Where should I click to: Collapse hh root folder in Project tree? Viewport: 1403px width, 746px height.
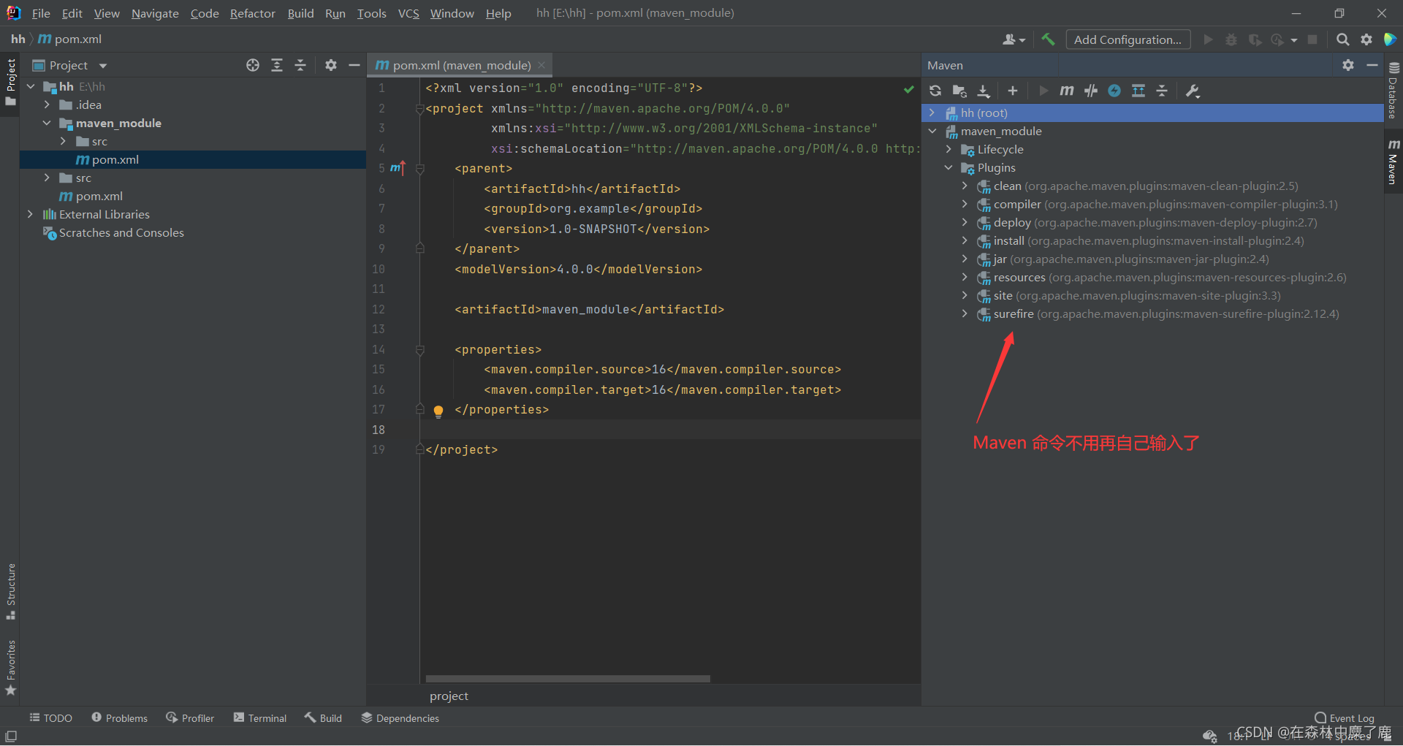(31, 86)
